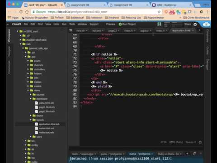Open the Reading List bookmark folder
The height and width of the screenshot is (163, 217).
pos(132,18)
